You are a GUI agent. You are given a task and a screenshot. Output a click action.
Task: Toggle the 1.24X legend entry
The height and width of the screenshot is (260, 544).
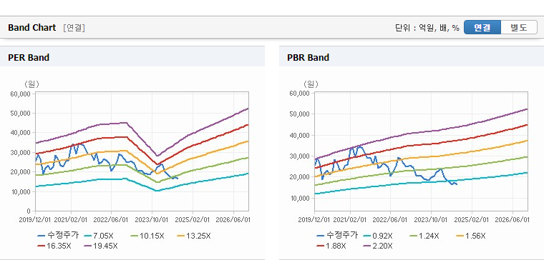tap(424, 236)
